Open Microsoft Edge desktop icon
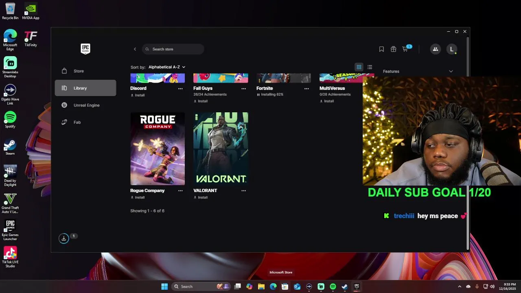Image resolution: width=521 pixels, height=293 pixels. (x=10, y=40)
